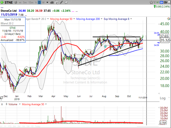
Task: Select the Today range button
Action: click(38, 127)
